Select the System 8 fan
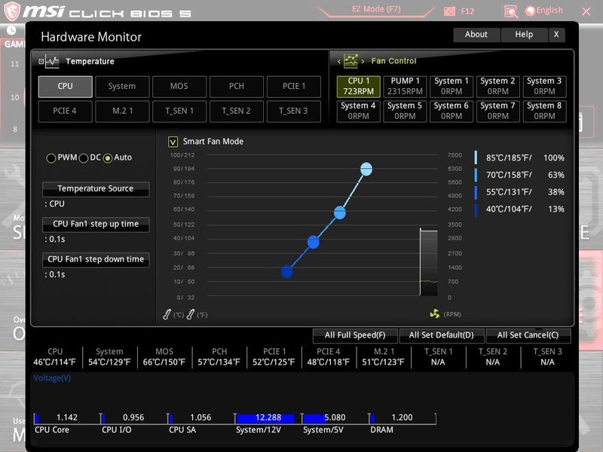Viewport: 603px width, 452px height. pyautogui.click(x=544, y=111)
